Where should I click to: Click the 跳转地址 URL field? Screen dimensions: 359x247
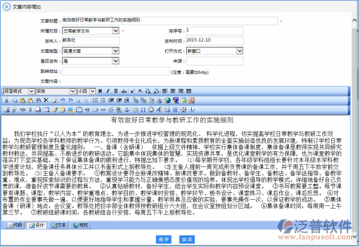(x=116, y=71)
